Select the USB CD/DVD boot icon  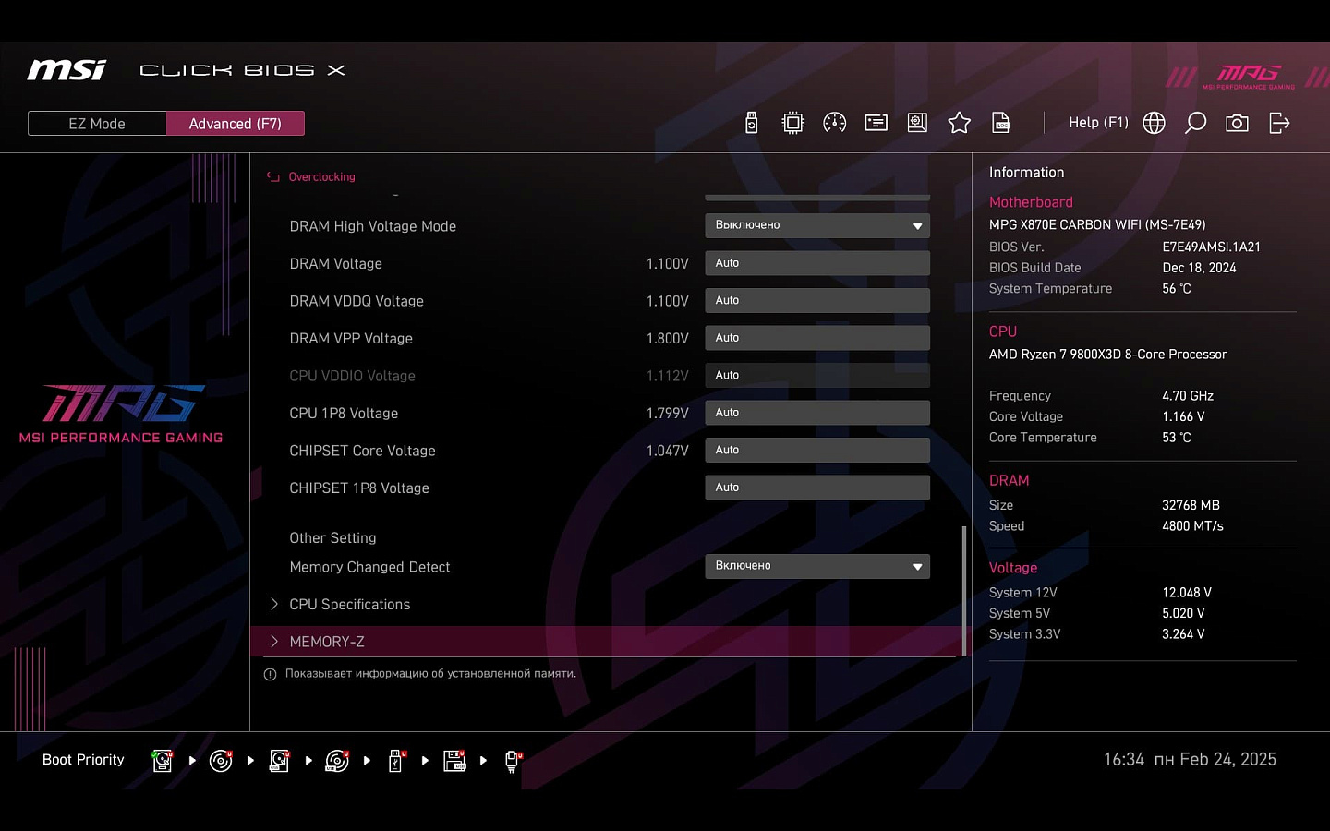337,761
